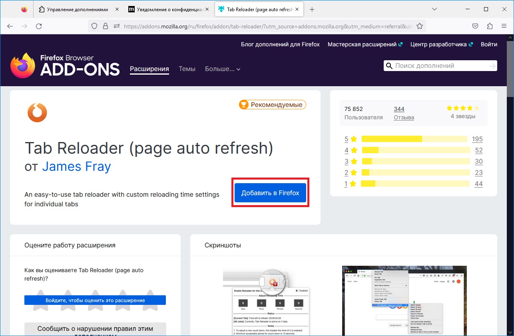Click the Поиск дополнений search field

[440, 66]
